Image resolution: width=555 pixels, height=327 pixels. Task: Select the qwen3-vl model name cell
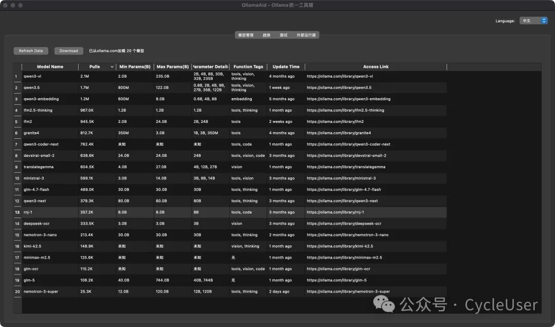(50, 76)
